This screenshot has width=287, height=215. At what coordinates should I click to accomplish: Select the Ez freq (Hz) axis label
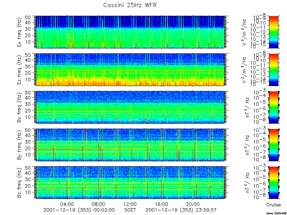19,70
